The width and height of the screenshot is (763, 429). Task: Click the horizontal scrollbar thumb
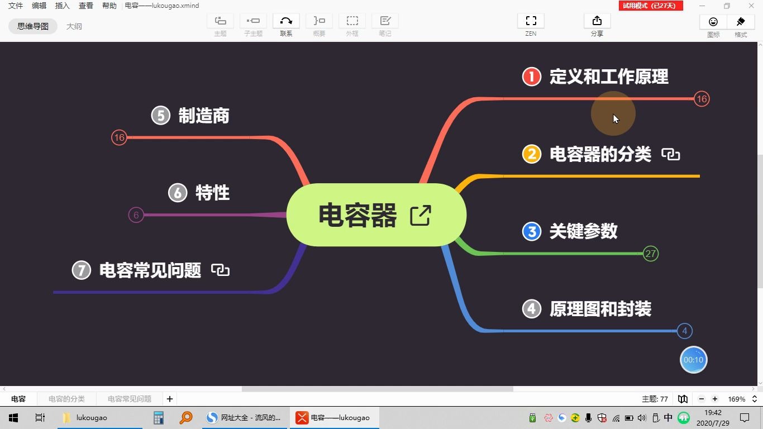(377, 389)
